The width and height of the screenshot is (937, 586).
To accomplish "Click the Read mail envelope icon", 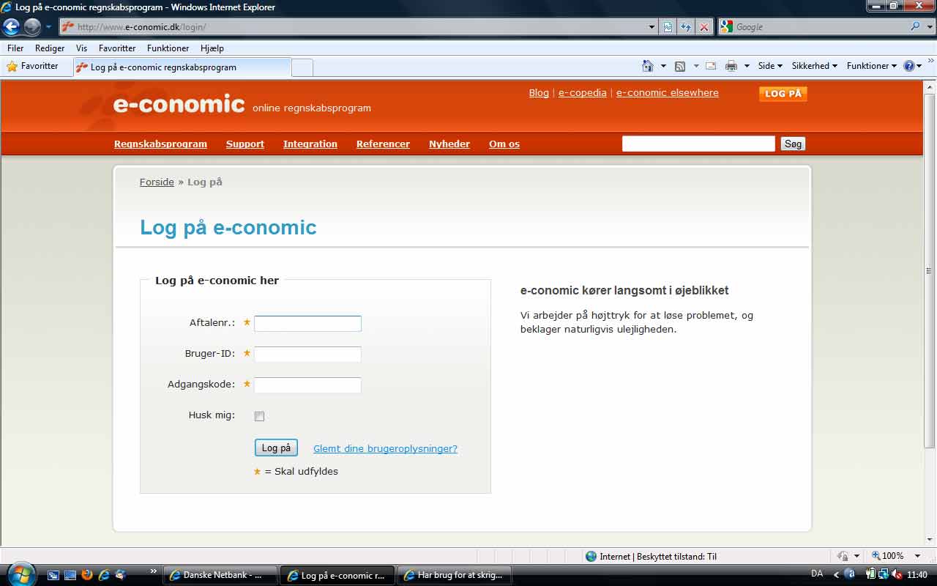I will tap(710, 66).
